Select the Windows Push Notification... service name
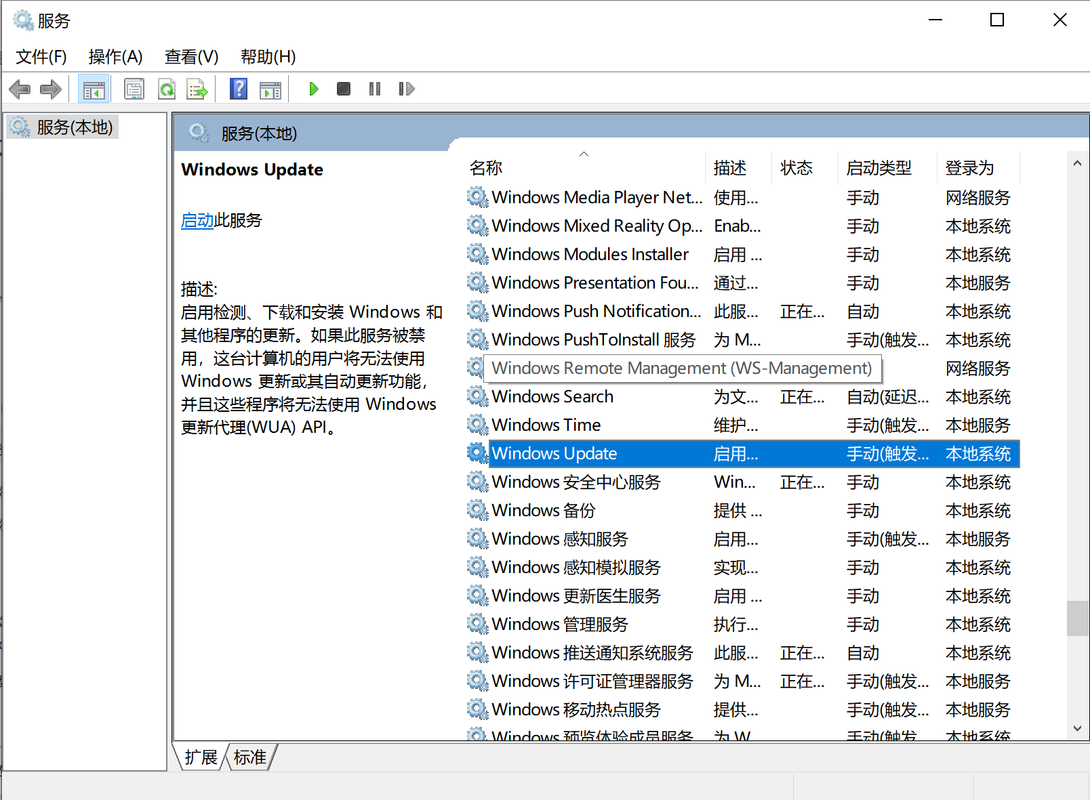 [597, 311]
